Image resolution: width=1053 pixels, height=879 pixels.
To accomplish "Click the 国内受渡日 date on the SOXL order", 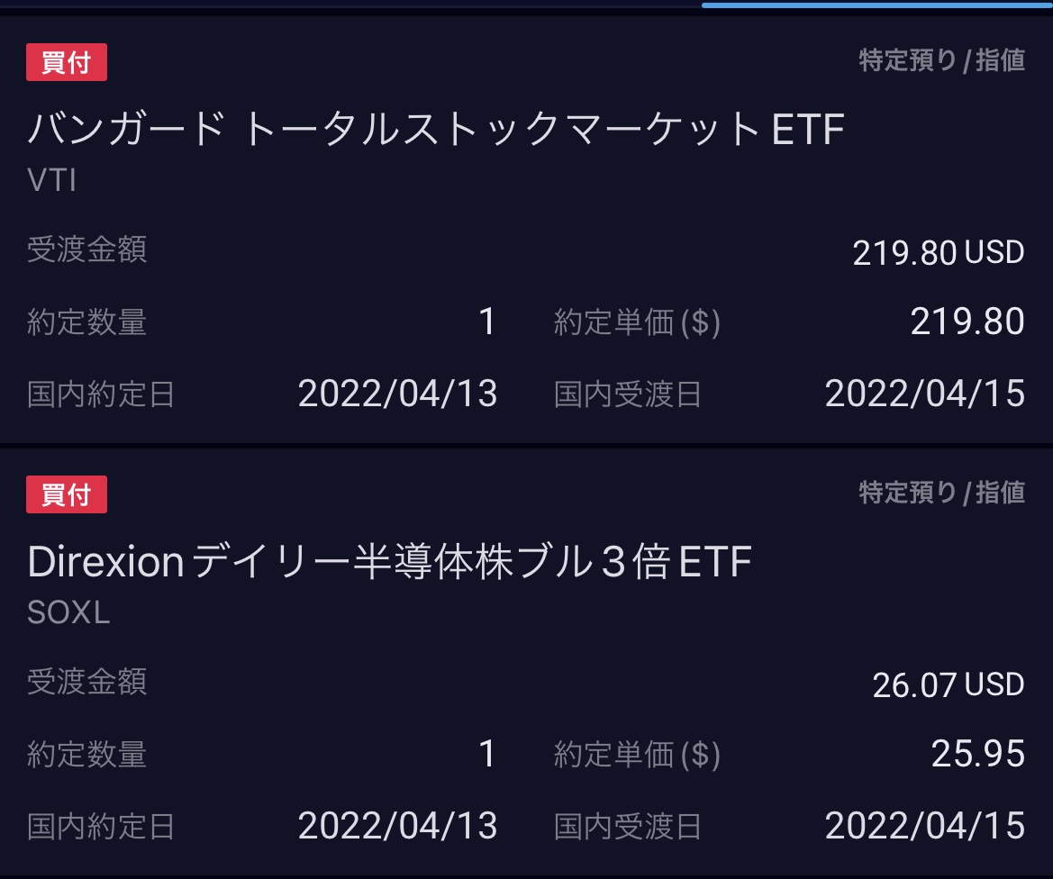I will [924, 825].
